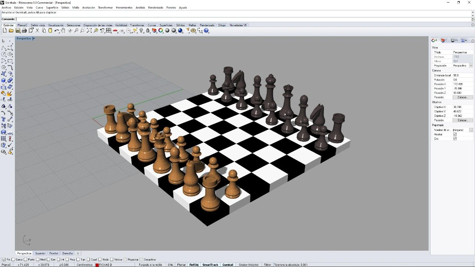
Task: Click the red FICHAS B layer color swatch
Action: click(x=98, y=264)
